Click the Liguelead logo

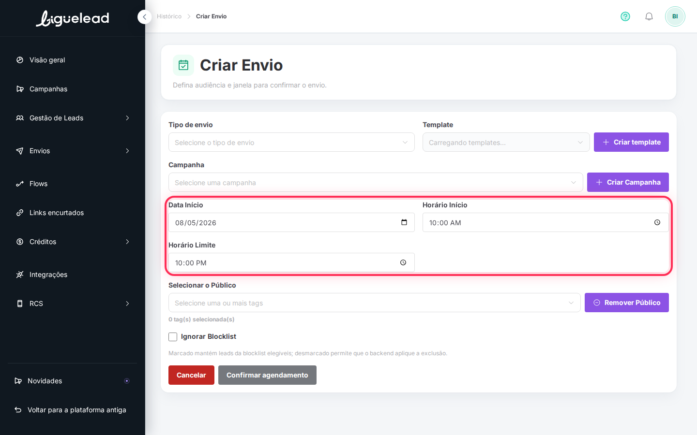(x=73, y=18)
